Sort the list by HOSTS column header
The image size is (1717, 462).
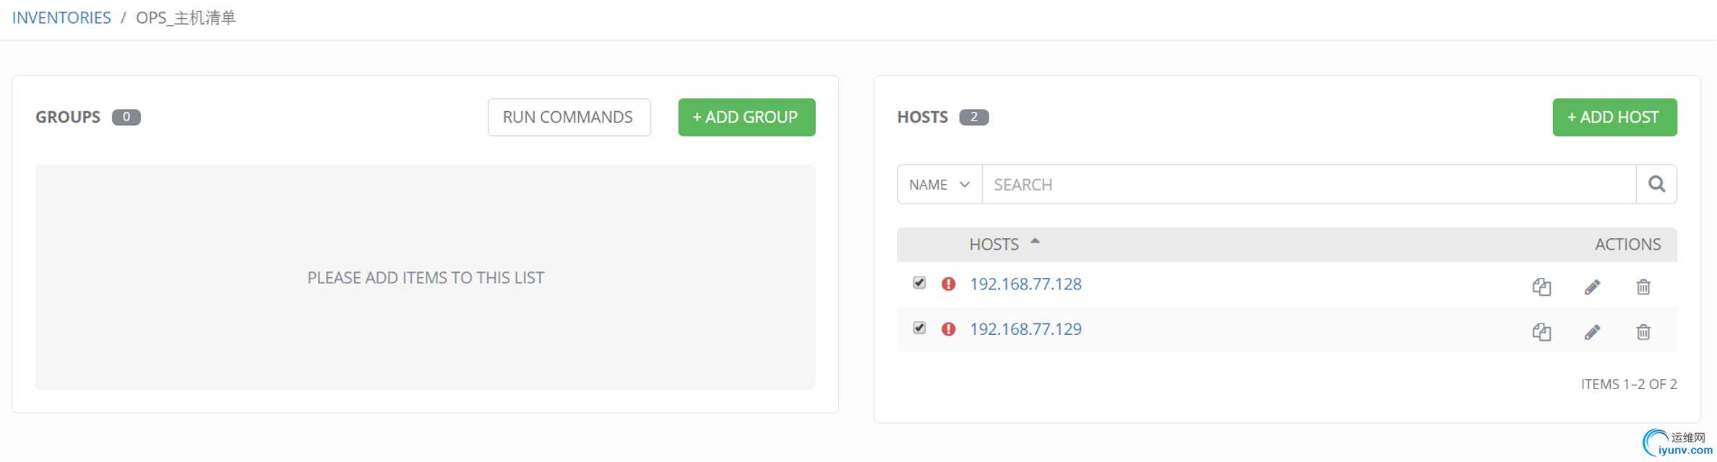[x=994, y=244]
